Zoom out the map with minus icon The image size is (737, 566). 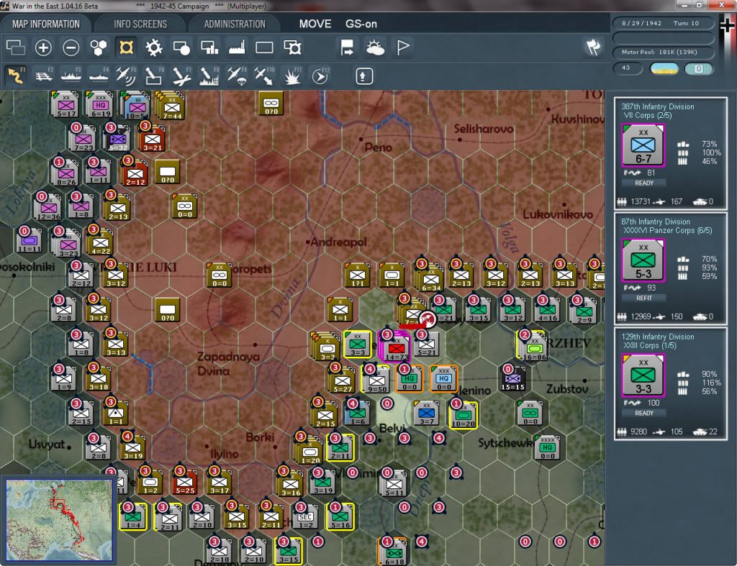click(71, 47)
